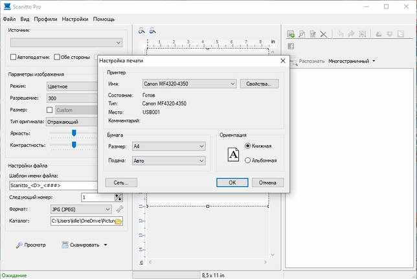The width and height of the screenshot is (417, 279).
Task: Open the Настройки menu
Action: click(x=75, y=19)
